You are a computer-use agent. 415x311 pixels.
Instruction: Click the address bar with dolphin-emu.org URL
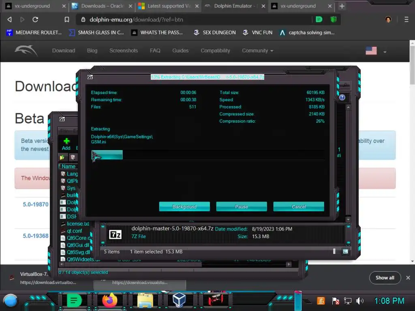point(195,19)
